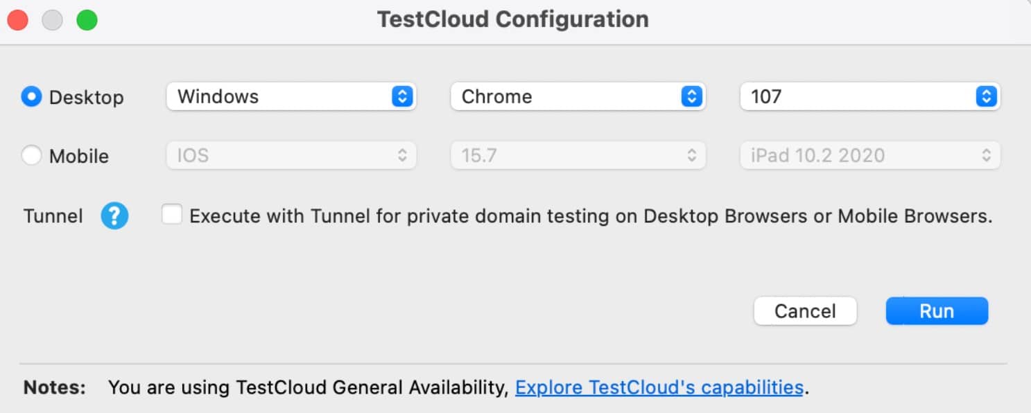Select the Desktop radio button
Viewport: 1031px width, 413px height.
(32, 97)
